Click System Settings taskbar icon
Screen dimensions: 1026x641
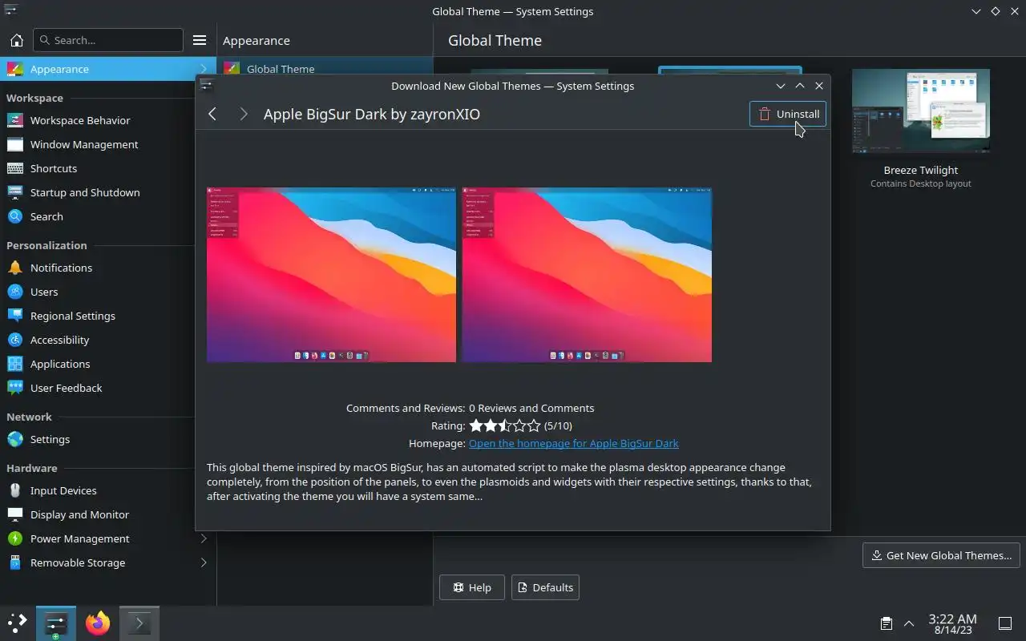point(56,623)
